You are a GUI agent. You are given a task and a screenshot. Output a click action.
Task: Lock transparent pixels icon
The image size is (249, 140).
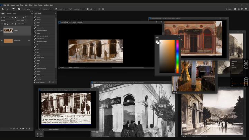(5, 24)
